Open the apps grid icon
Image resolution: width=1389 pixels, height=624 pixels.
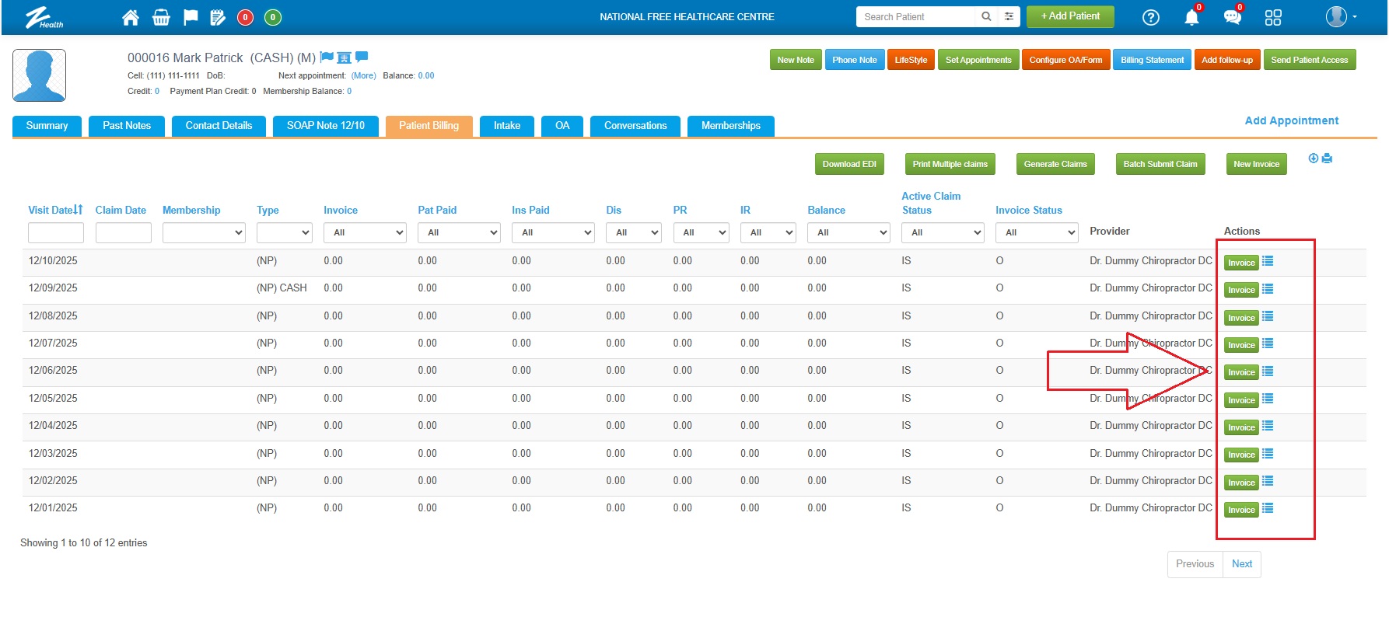point(1272,18)
